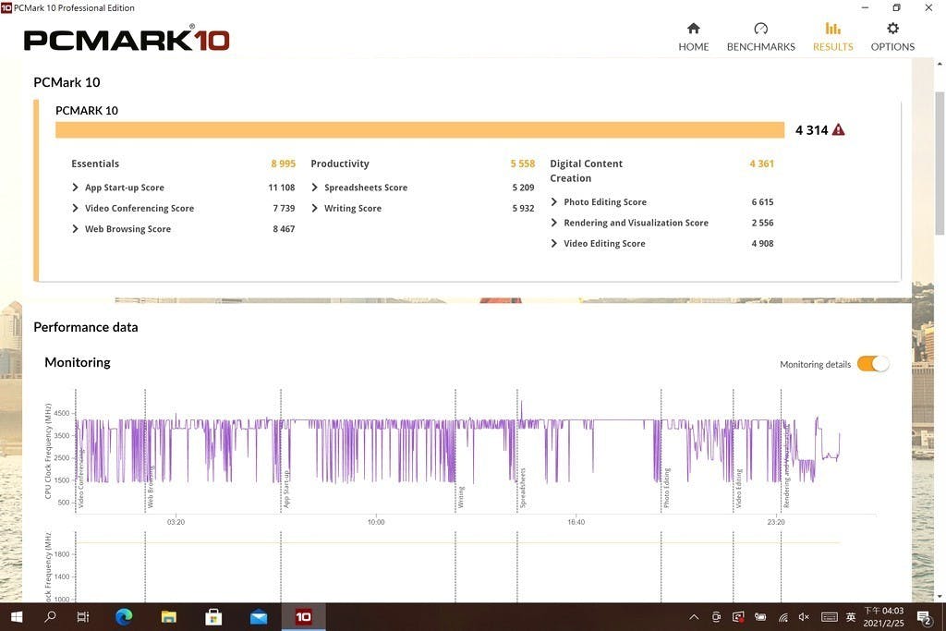Launch Microsoft Edge from taskbar
The width and height of the screenshot is (946, 631).
(124, 616)
